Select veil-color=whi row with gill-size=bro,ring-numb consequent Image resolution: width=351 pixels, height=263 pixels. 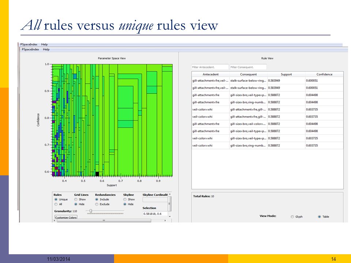[268, 145]
